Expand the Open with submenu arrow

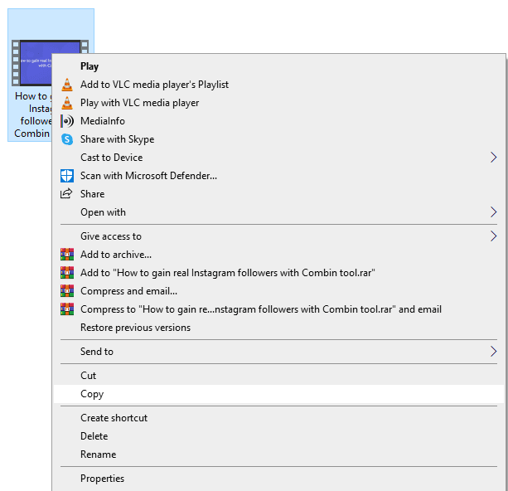[x=493, y=212]
